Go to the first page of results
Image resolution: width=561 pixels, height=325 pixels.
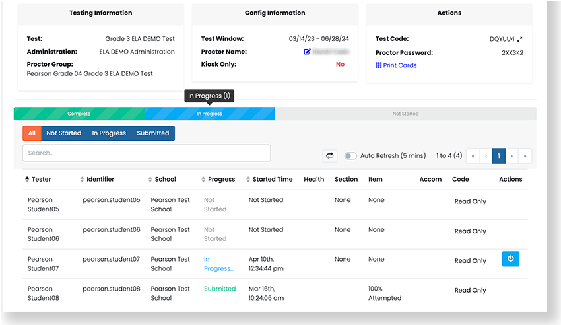473,156
